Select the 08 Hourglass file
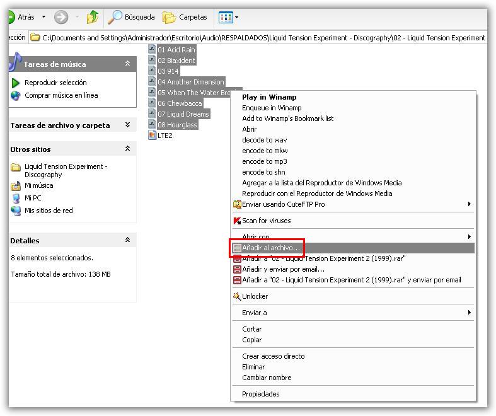The image size is (496, 416). click(x=177, y=125)
